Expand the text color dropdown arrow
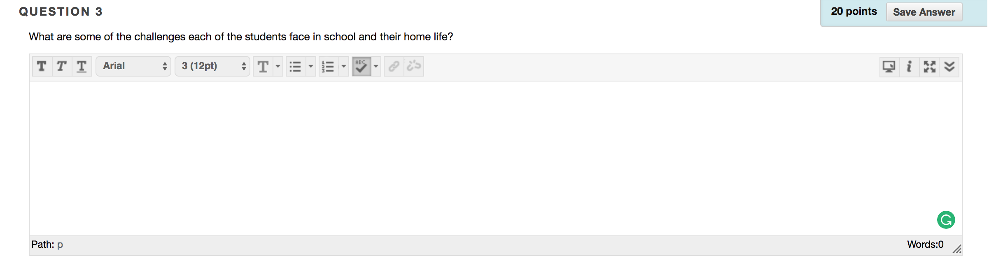Screen dimensions: 989x270 pos(278,66)
